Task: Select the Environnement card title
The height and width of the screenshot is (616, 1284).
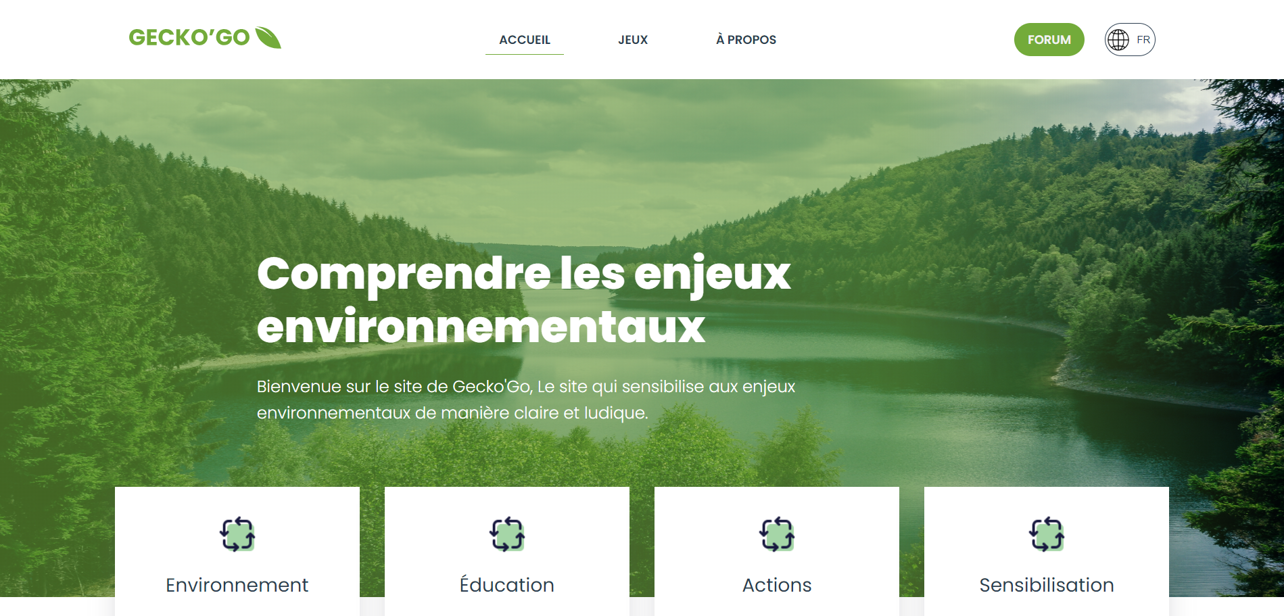Action: click(237, 585)
